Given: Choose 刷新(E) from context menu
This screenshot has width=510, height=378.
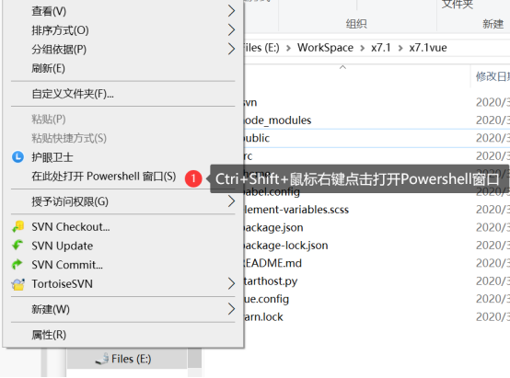Looking at the screenshot, I should click(x=48, y=68).
